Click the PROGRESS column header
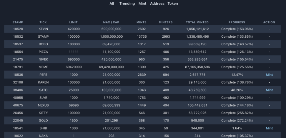The width and height of the screenshot is (286, 138). [x=237, y=22]
